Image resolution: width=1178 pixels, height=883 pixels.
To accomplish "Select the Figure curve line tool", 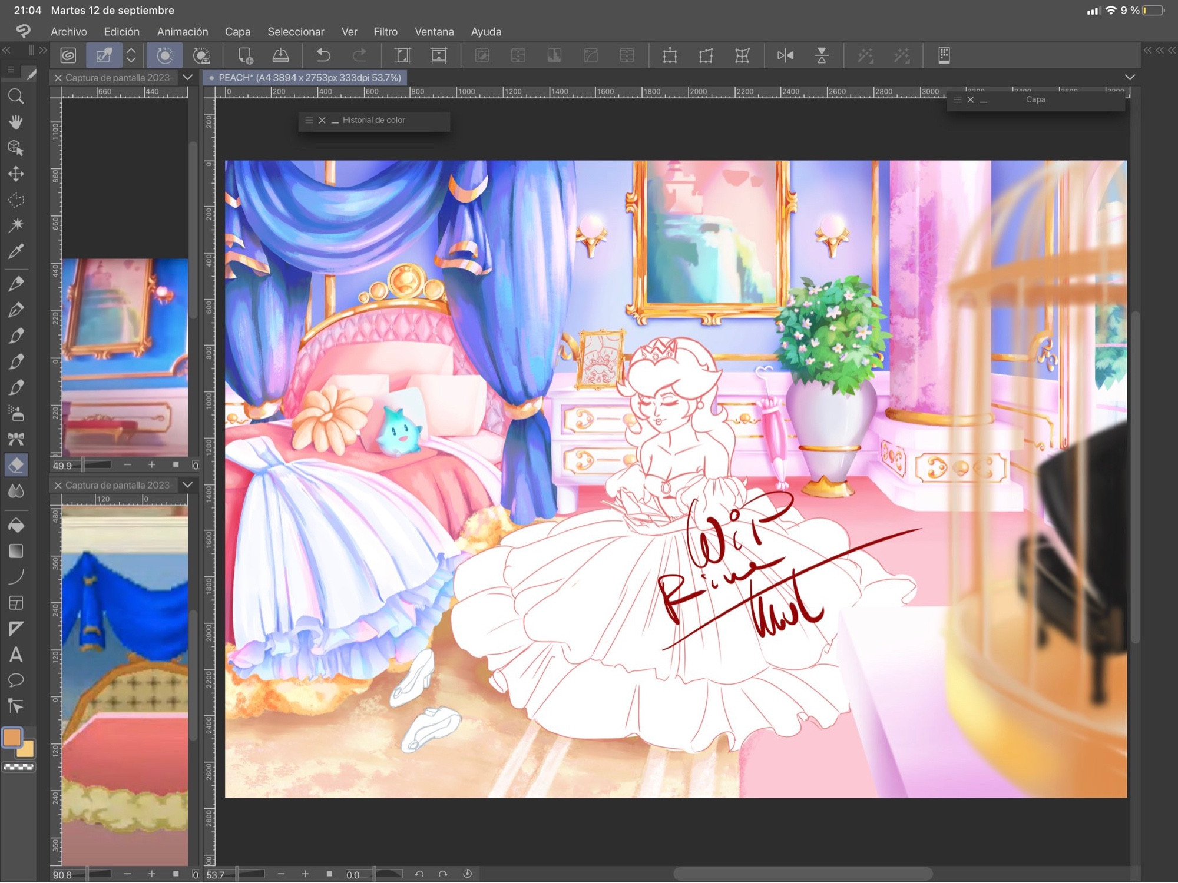I will click(16, 577).
